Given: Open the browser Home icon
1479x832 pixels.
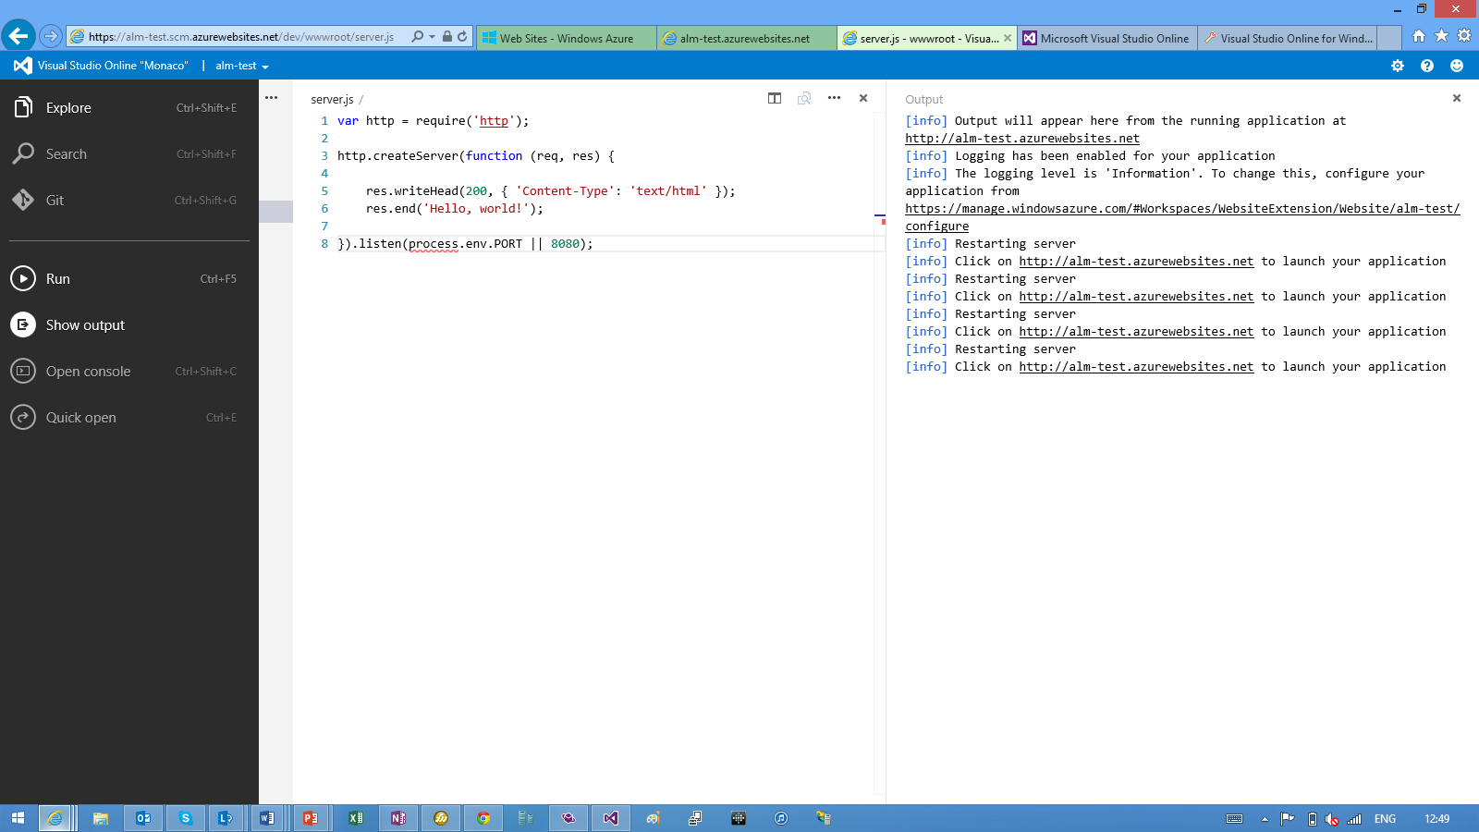Looking at the screenshot, I should tap(1419, 36).
